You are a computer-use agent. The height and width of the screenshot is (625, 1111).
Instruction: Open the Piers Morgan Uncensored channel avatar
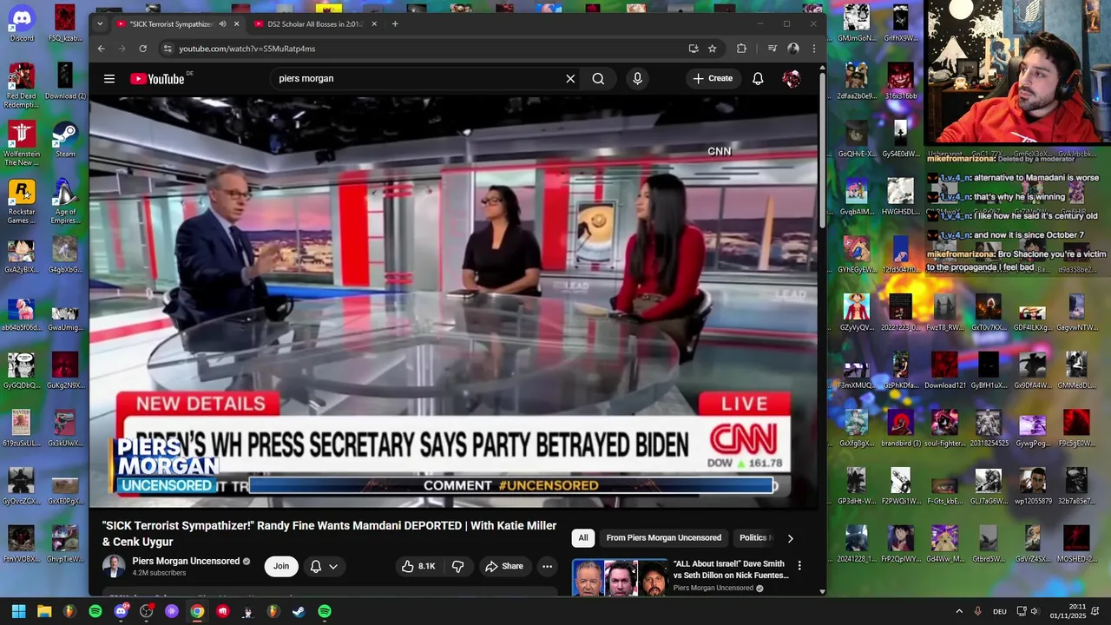(x=114, y=566)
